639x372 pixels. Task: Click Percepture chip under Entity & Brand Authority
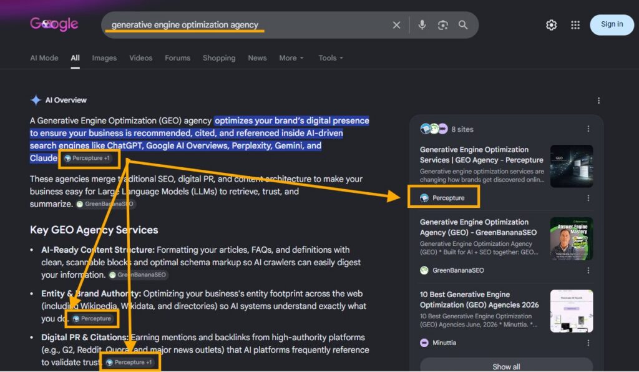coord(92,318)
